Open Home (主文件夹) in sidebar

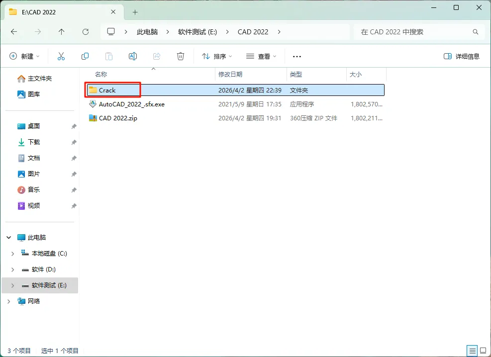(34, 79)
